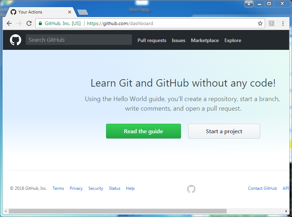Open the Chrome three-dot menu
The image size is (292, 217).
[x=283, y=23]
